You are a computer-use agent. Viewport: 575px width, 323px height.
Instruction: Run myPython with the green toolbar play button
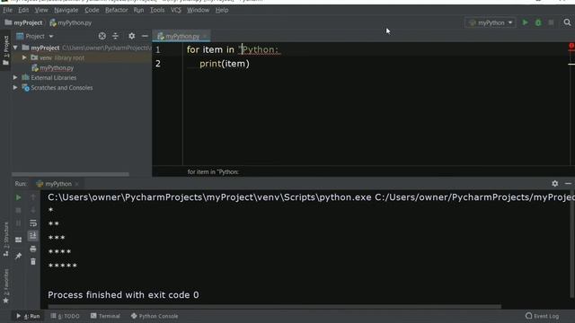525,22
